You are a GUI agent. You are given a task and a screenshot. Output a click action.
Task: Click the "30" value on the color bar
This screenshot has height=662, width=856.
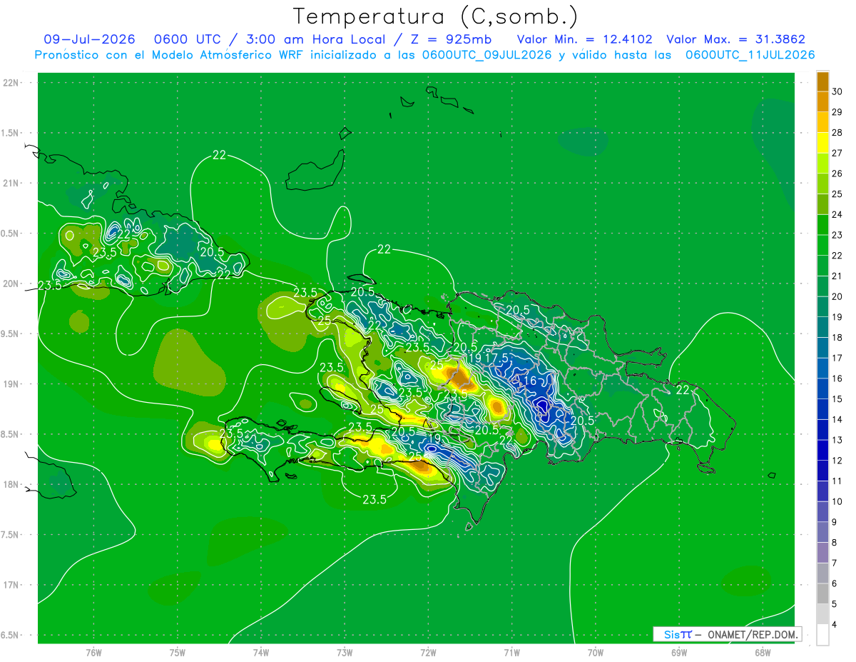837,91
